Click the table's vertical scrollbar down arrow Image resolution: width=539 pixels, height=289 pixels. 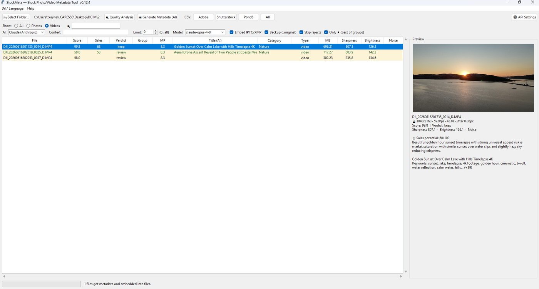click(405, 272)
